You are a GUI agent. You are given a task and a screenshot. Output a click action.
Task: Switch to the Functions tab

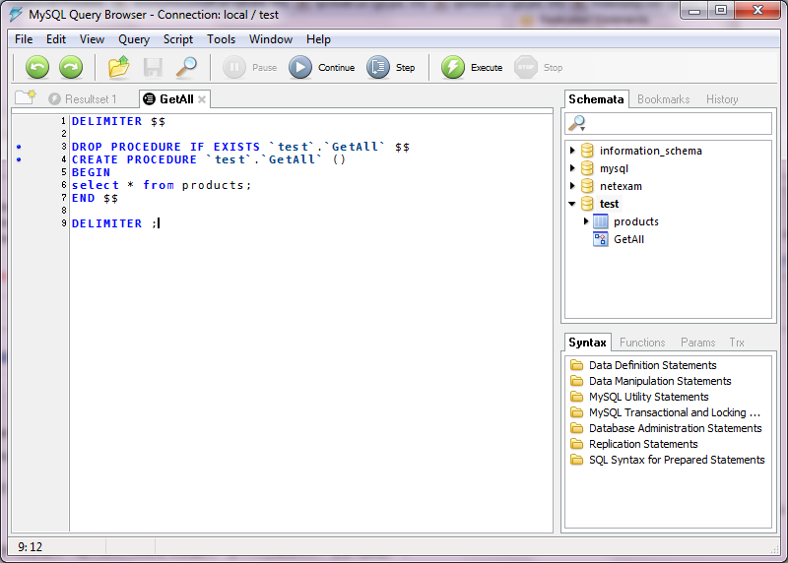tap(642, 343)
